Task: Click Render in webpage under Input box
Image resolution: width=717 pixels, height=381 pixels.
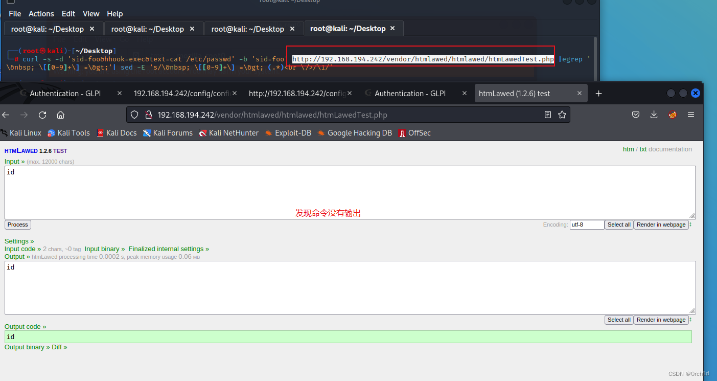Action: (x=661, y=225)
